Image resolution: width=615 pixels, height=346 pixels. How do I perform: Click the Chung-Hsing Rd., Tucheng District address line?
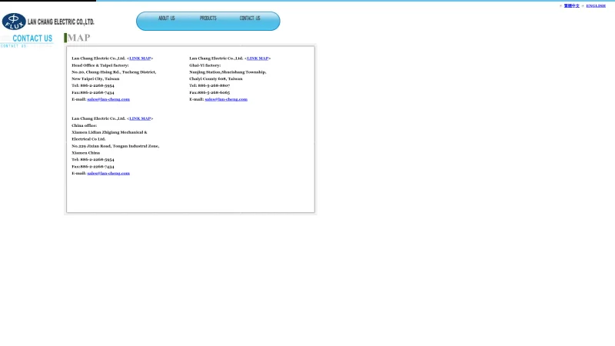[114, 72]
